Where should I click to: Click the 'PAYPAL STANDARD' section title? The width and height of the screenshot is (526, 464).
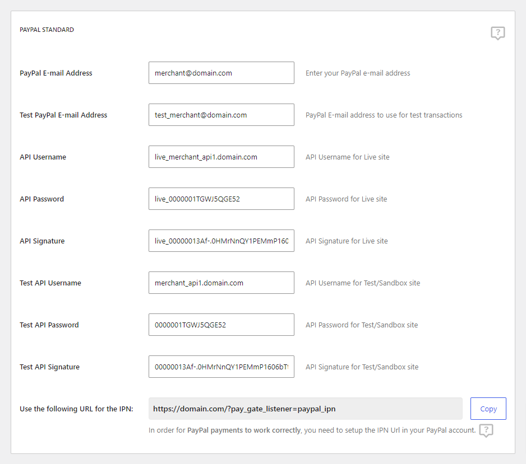click(x=47, y=30)
